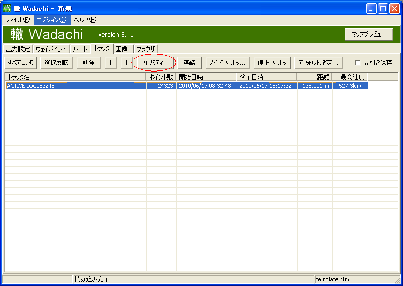This screenshot has width=403, height=286.
Task: Click distance cell 135.001km
Action: 315,86
